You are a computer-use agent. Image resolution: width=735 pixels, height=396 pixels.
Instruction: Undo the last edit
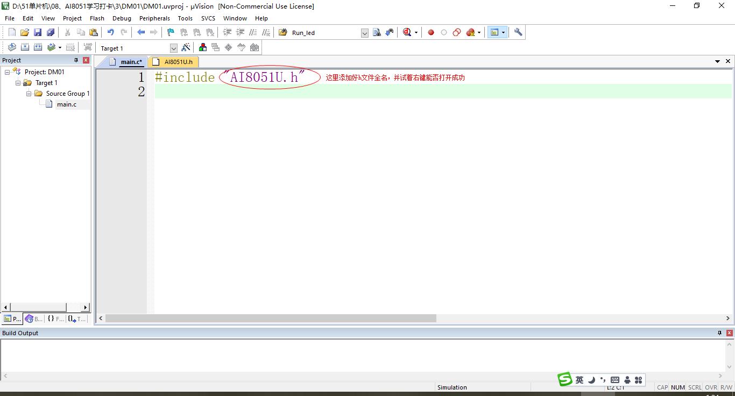click(x=111, y=32)
